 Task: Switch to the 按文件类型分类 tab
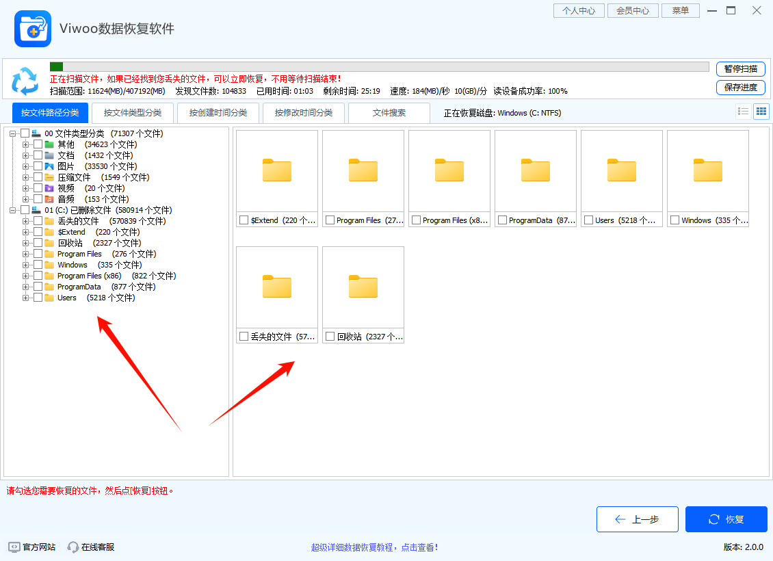(133, 113)
